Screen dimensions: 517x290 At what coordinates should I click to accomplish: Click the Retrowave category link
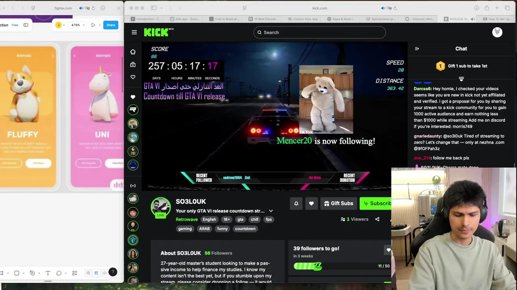[x=187, y=220]
